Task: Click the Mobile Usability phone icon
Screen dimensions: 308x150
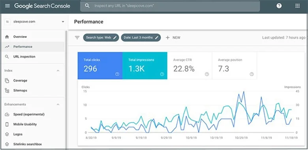Action: (x=7, y=124)
